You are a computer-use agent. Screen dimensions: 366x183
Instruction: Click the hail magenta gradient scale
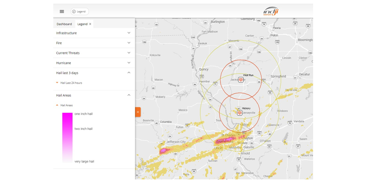pos(67,138)
